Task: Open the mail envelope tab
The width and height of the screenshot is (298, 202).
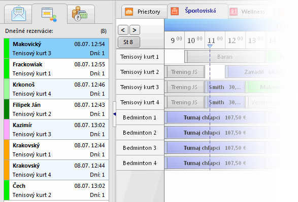Action: point(18,14)
